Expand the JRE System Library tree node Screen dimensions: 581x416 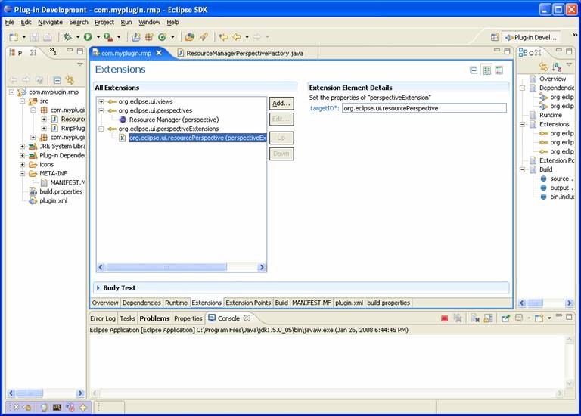pos(23,146)
